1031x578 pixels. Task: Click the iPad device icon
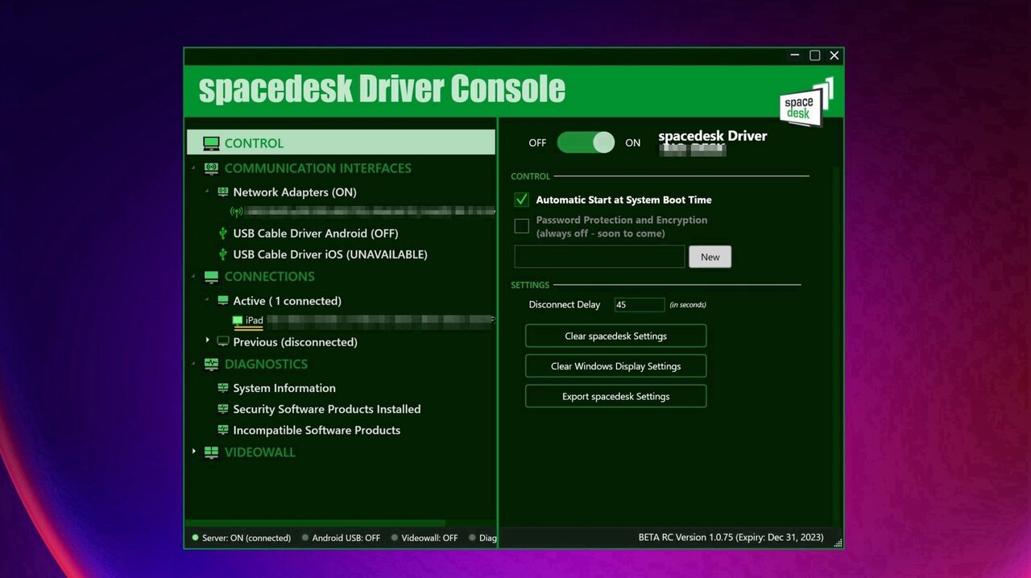(238, 320)
